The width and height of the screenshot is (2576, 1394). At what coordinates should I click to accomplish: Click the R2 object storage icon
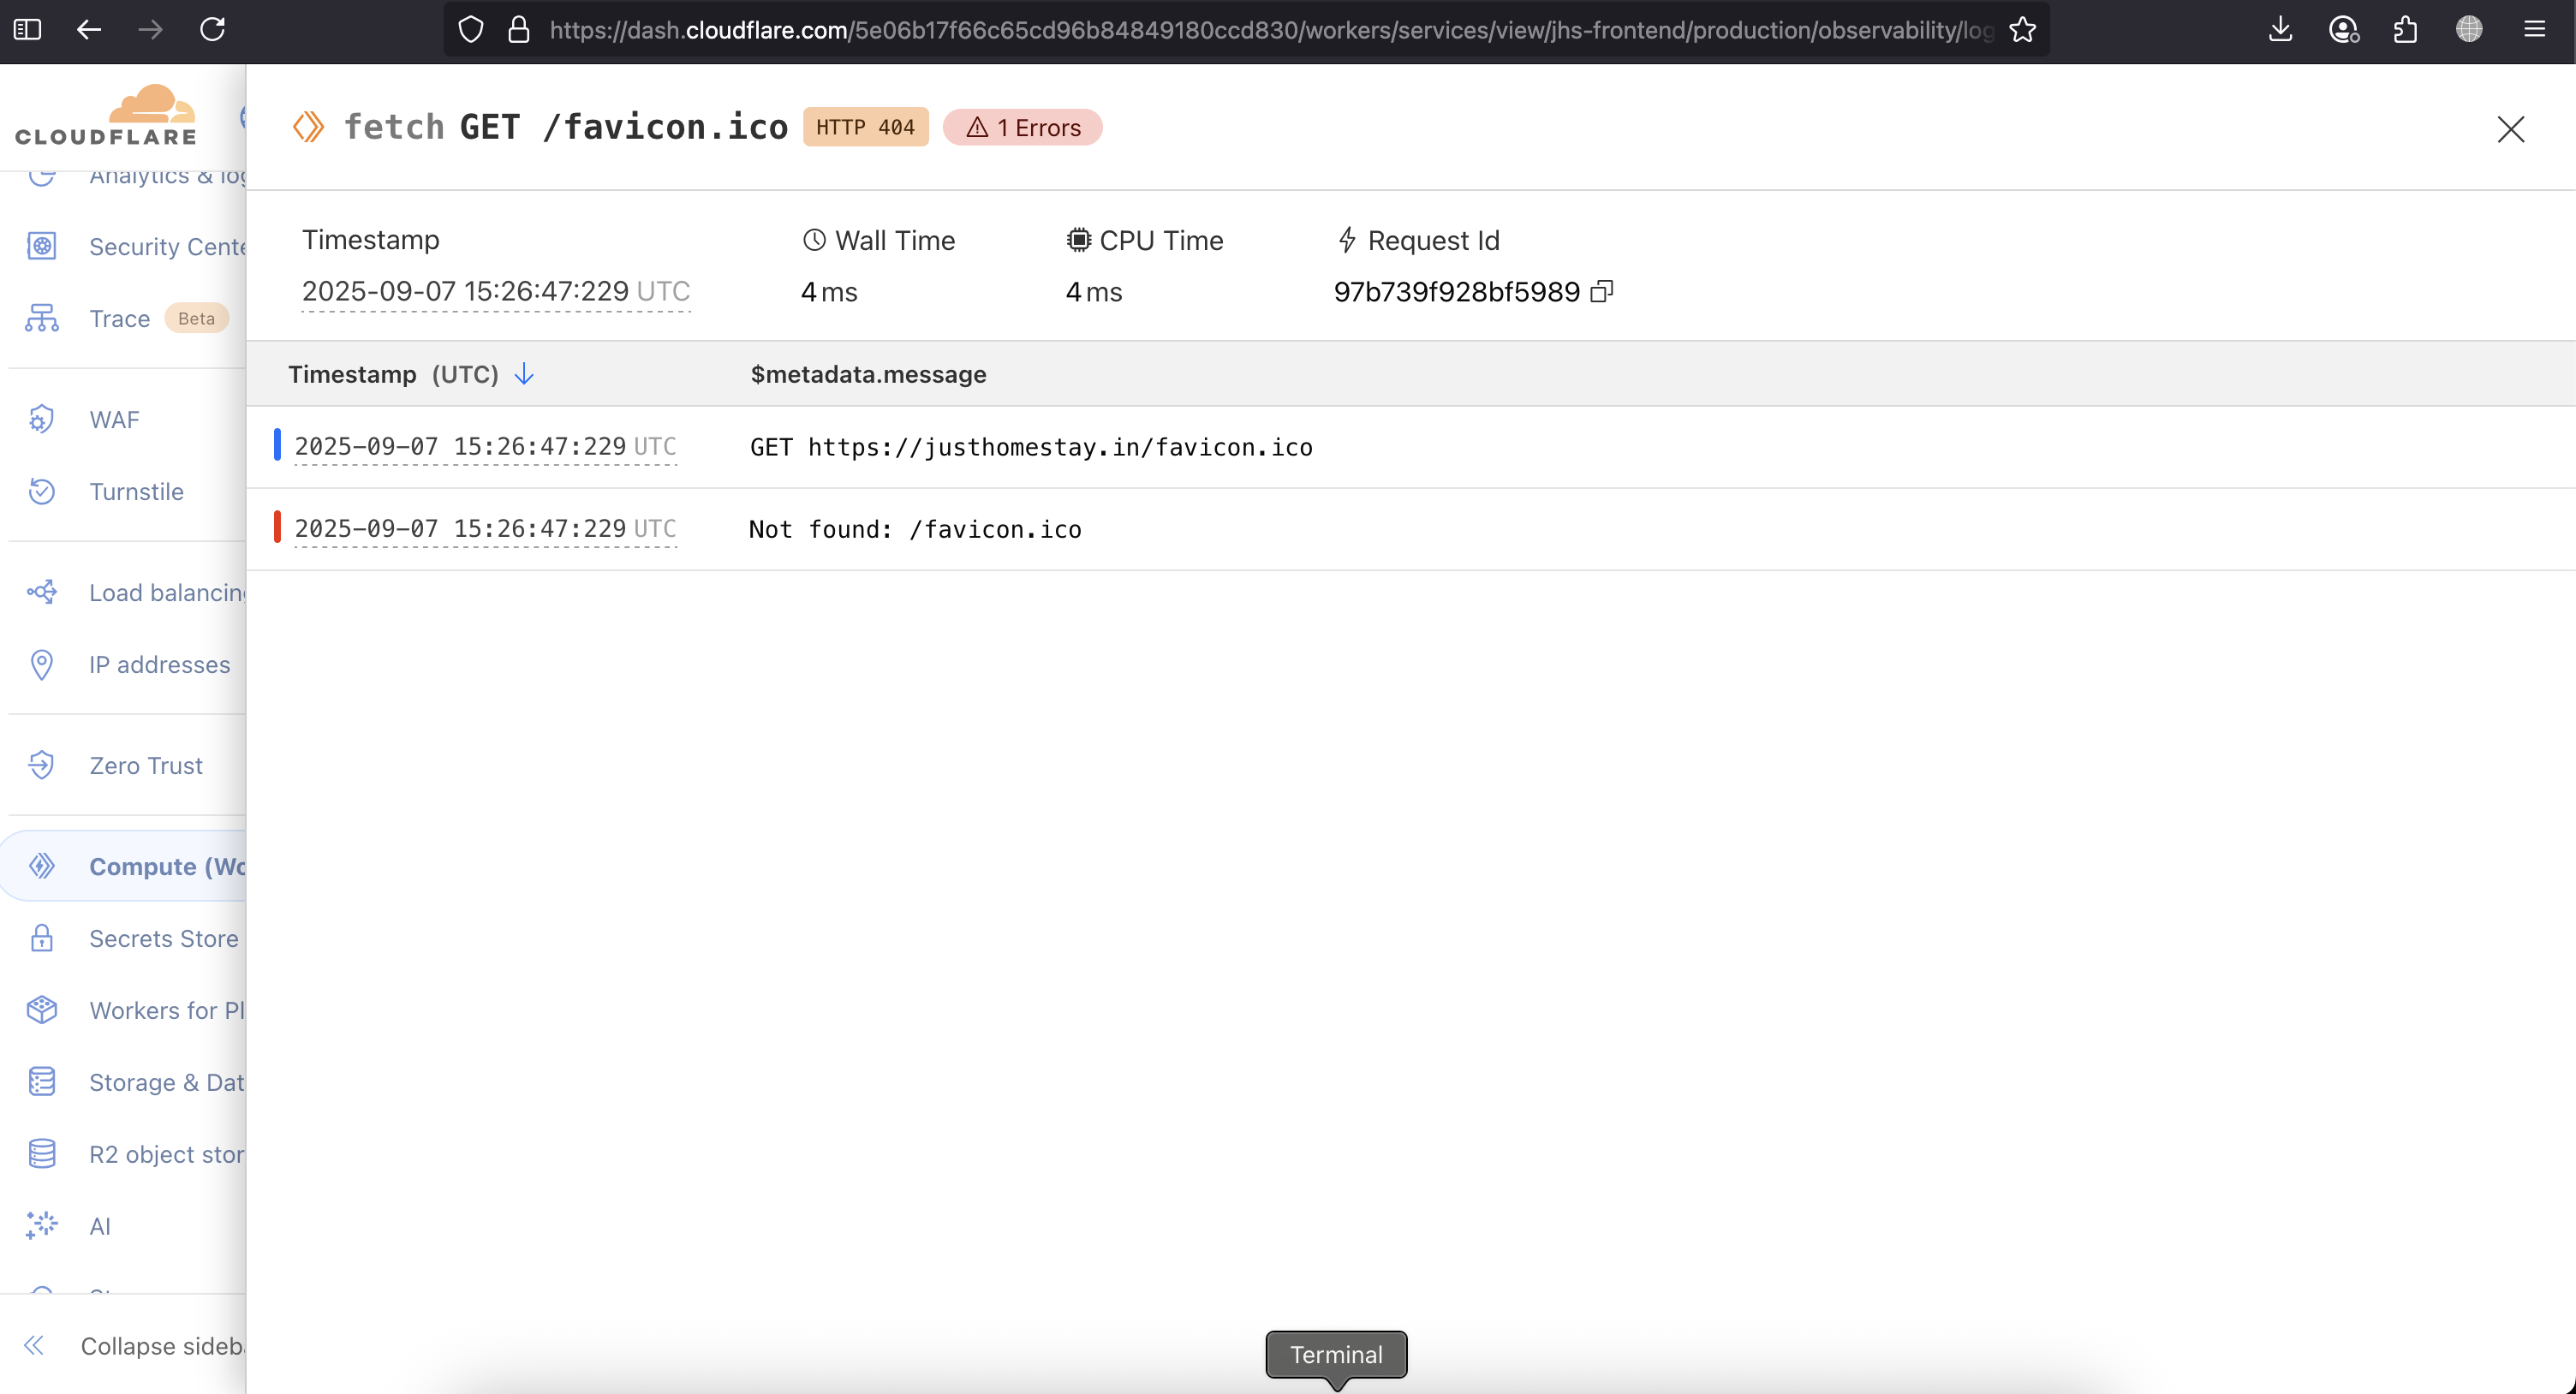click(x=41, y=1154)
